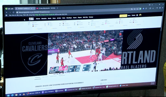Open the Players menu

[80, 18]
